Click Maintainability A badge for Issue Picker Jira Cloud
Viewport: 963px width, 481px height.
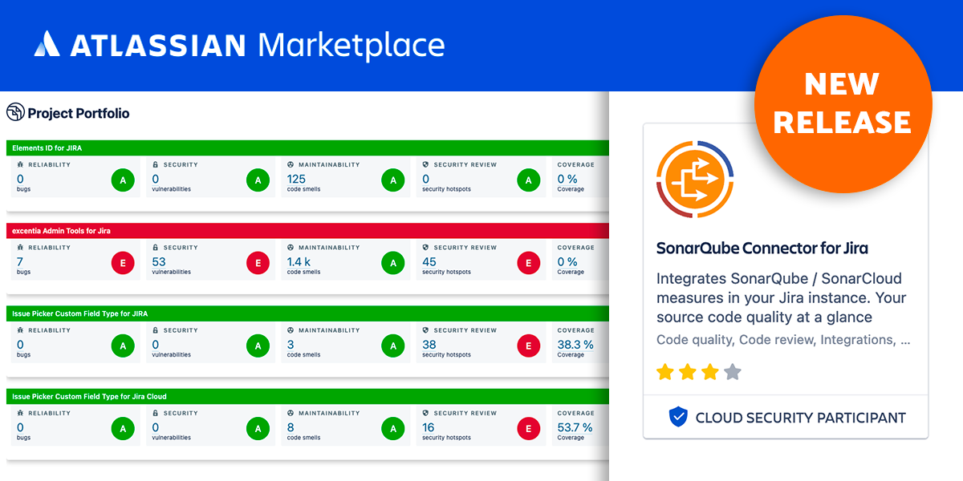393,429
